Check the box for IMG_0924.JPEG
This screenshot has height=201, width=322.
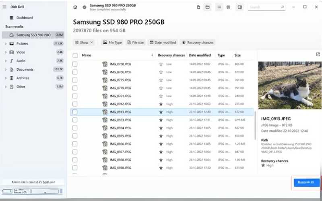click(x=75, y=128)
